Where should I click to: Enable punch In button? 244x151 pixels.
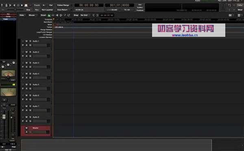(44, 5)
